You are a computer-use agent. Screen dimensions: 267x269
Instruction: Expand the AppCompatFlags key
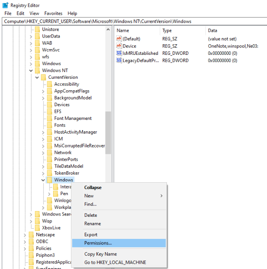pyautogui.click(x=43, y=91)
